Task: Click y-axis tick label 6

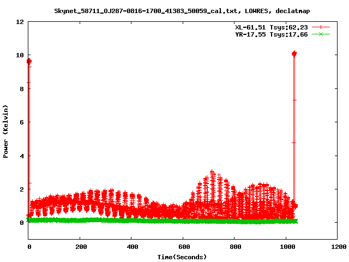Action: tap(22, 122)
